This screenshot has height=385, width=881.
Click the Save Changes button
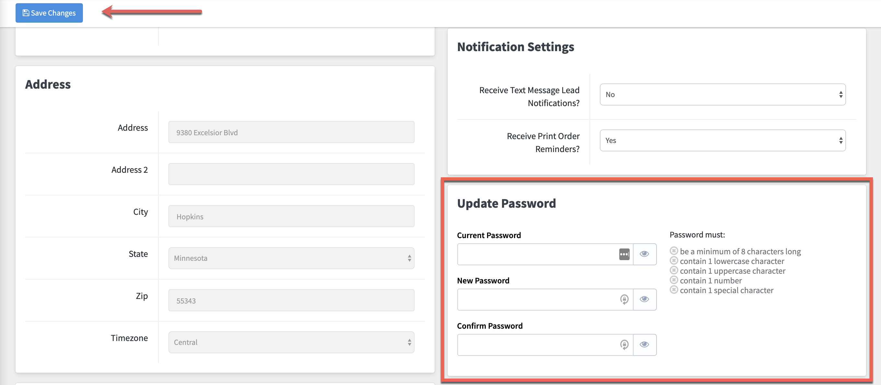[x=49, y=13]
